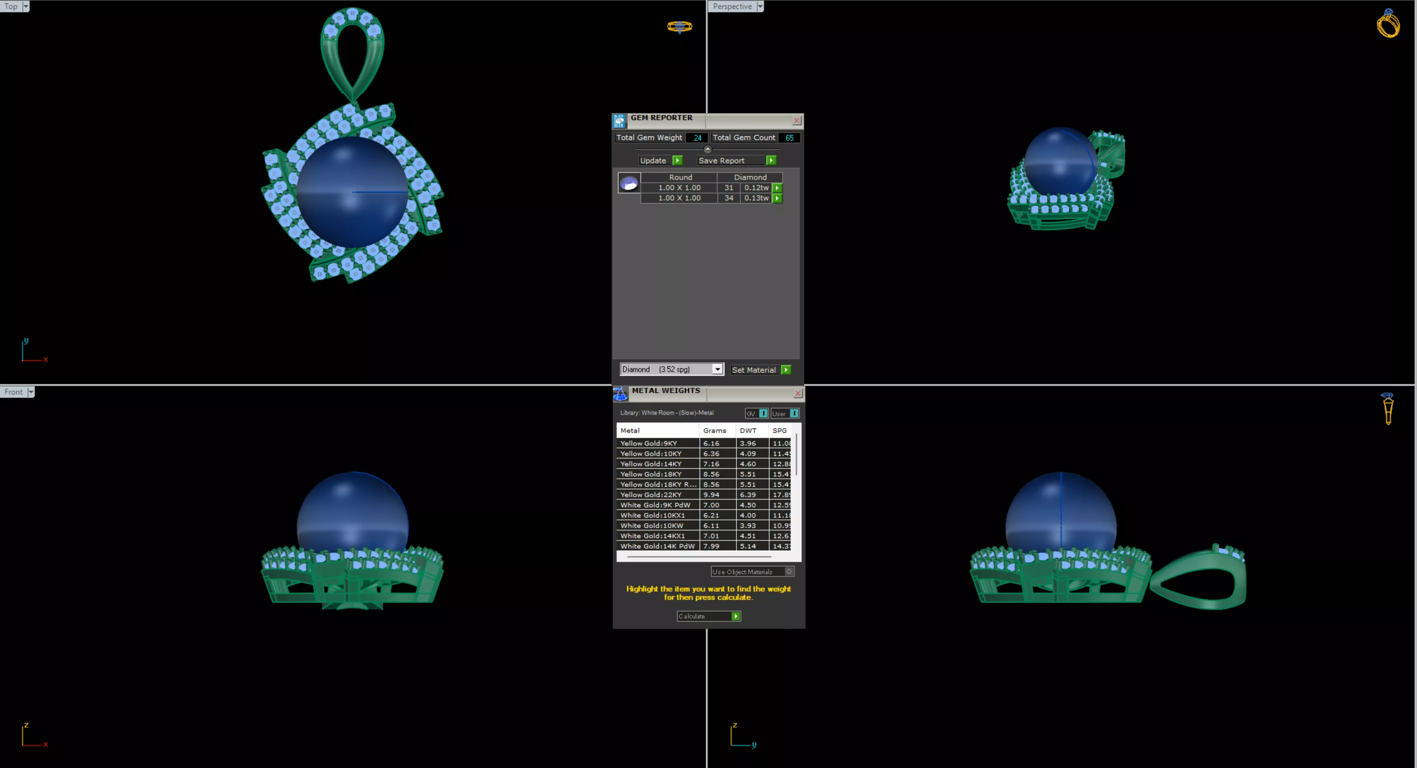Open the Front viewport dropdown arrow
Screen dimensions: 1417x768
[x=31, y=391]
